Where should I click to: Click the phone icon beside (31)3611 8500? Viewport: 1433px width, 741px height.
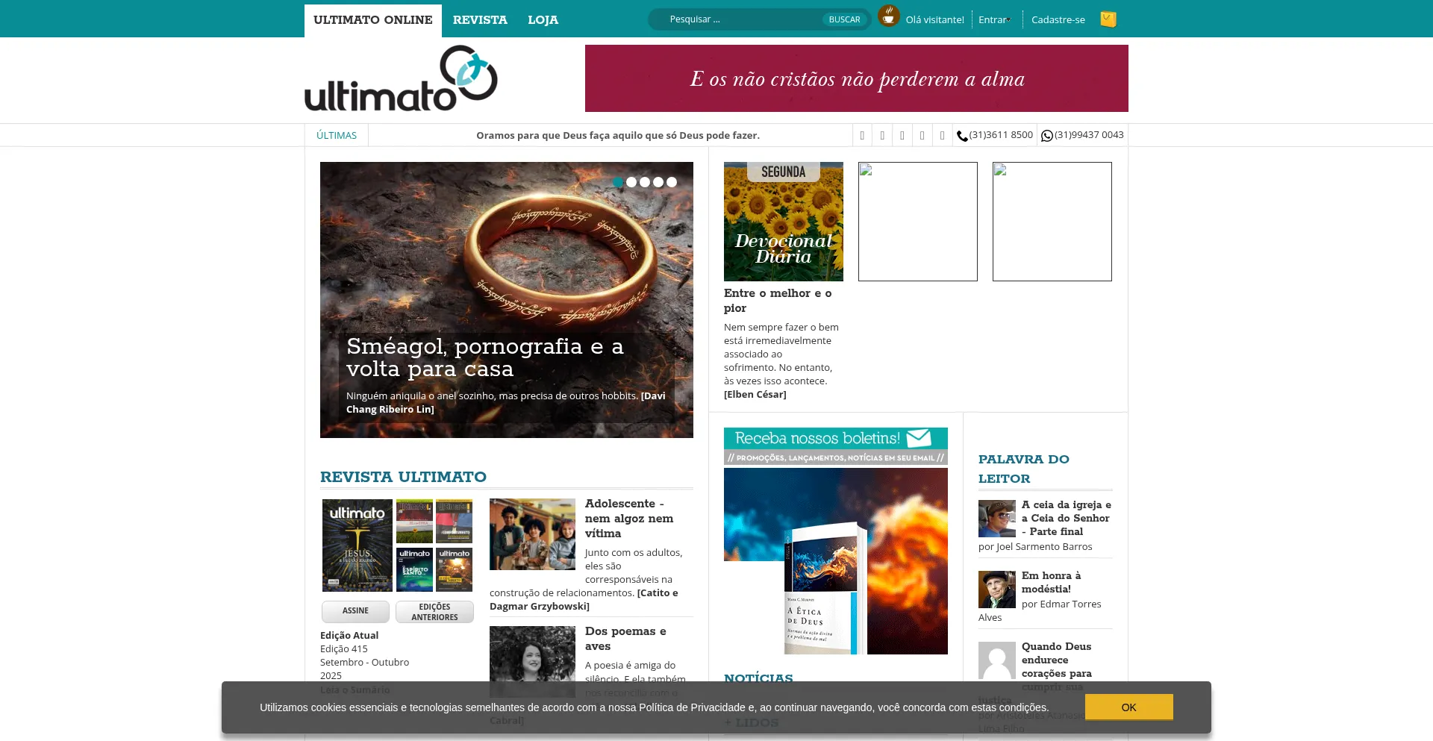[962, 136]
